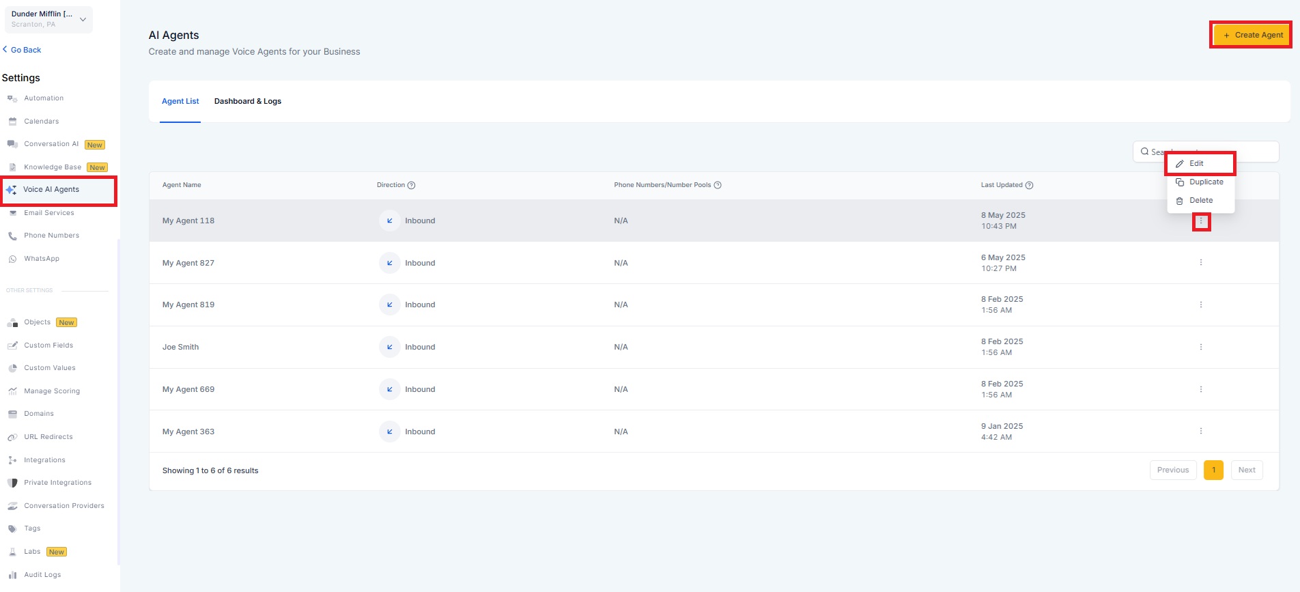The height and width of the screenshot is (592, 1300).
Task: Click the Audit Logs bar icon
Action: (12, 575)
